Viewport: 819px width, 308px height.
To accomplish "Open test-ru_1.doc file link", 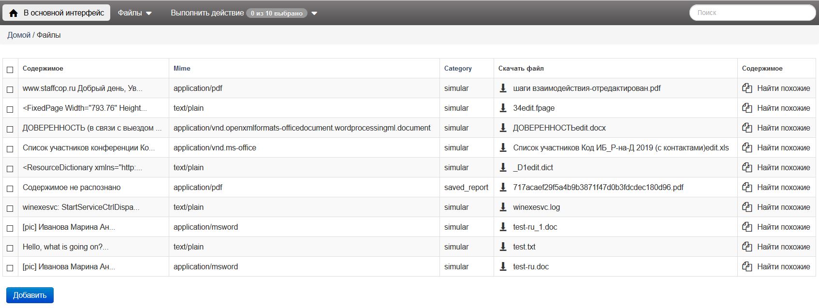I will pyautogui.click(x=535, y=227).
